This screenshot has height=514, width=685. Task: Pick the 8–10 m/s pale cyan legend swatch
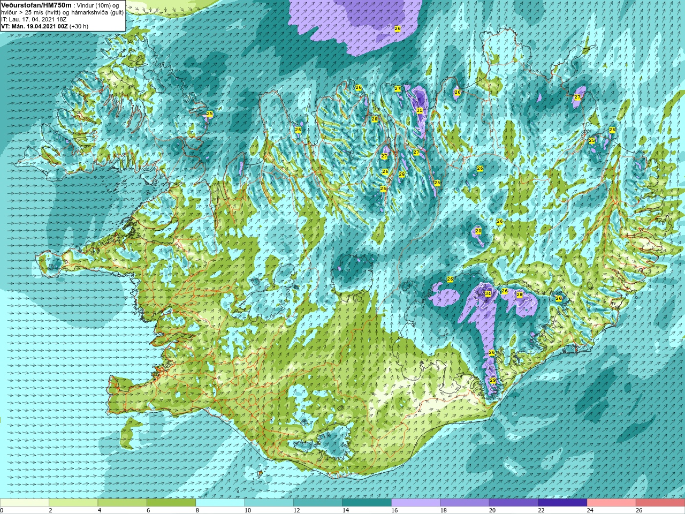tap(220, 503)
